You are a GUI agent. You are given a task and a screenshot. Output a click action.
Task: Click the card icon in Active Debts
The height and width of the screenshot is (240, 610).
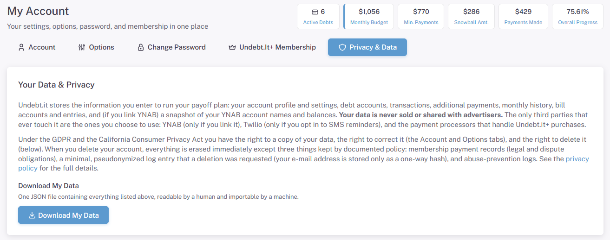315,12
